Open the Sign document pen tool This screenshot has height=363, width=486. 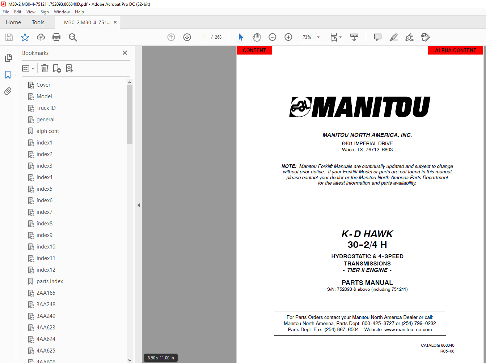(410, 37)
